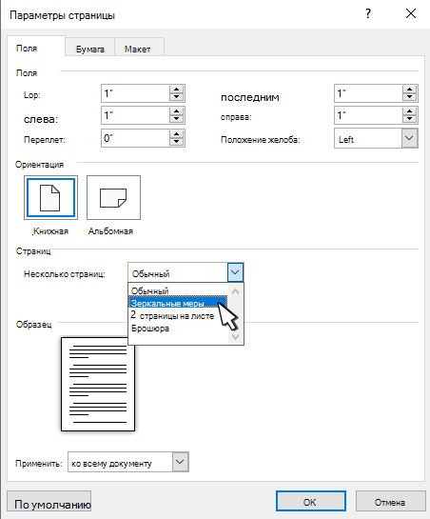
Task: Increase the последним margin spinner arrow
Action: coord(409,90)
